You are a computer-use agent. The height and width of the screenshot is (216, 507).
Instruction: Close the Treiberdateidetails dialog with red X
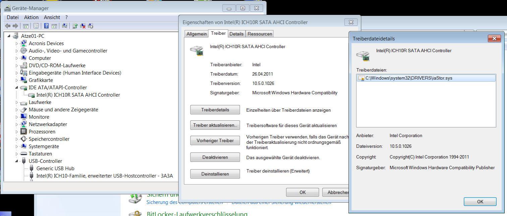tap(494, 38)
